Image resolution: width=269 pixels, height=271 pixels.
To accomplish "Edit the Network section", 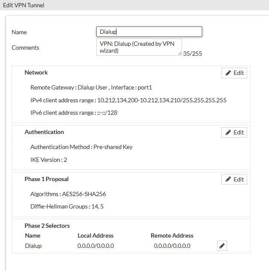I will click(234, 73).
